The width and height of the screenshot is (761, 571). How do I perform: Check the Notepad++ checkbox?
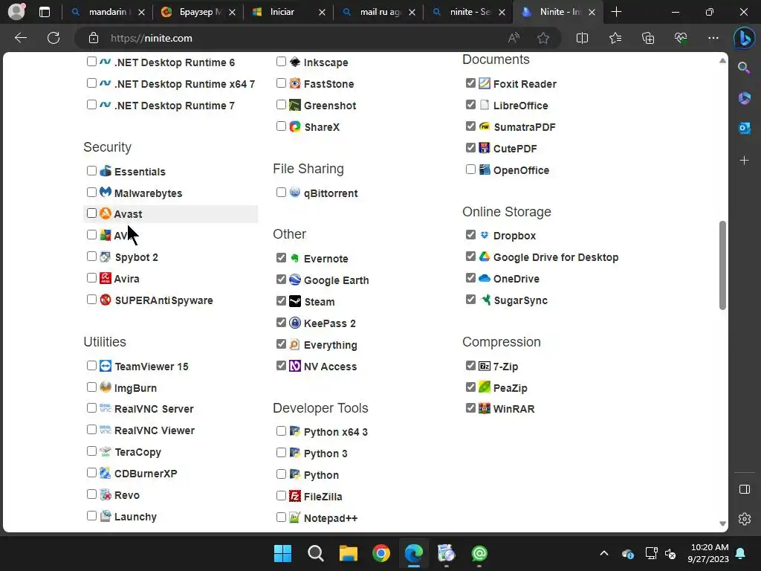point(281,517)
